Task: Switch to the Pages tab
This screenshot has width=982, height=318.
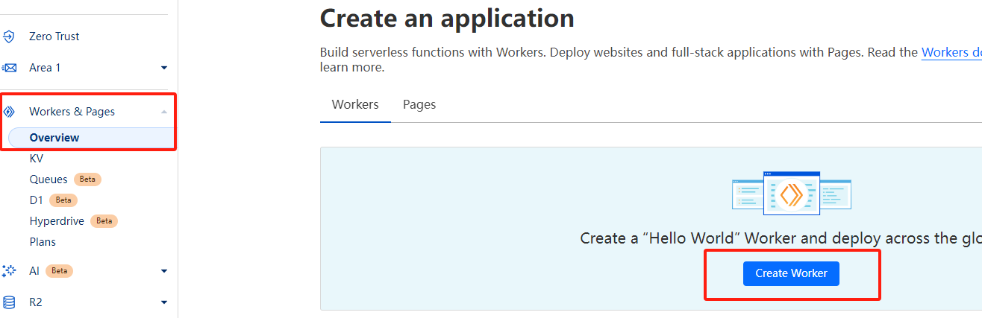Action: point(419,104)
